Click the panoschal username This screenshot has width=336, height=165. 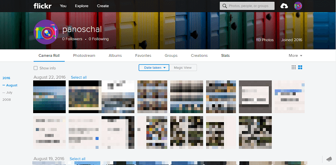[82, 30]
